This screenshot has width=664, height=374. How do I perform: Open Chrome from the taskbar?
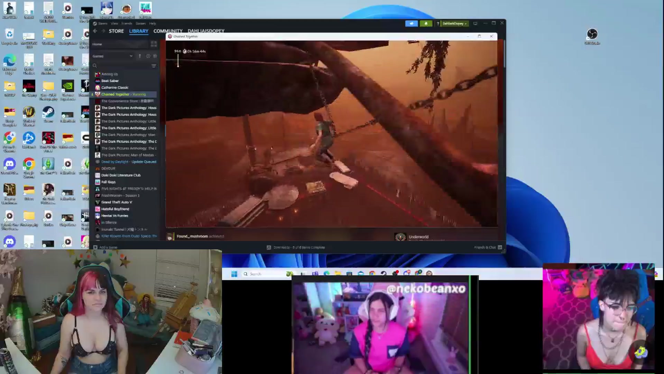(x=372, y=274)
